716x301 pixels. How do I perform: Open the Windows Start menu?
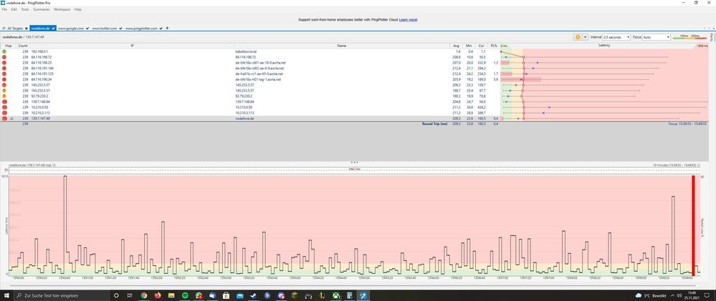(6, 295)
